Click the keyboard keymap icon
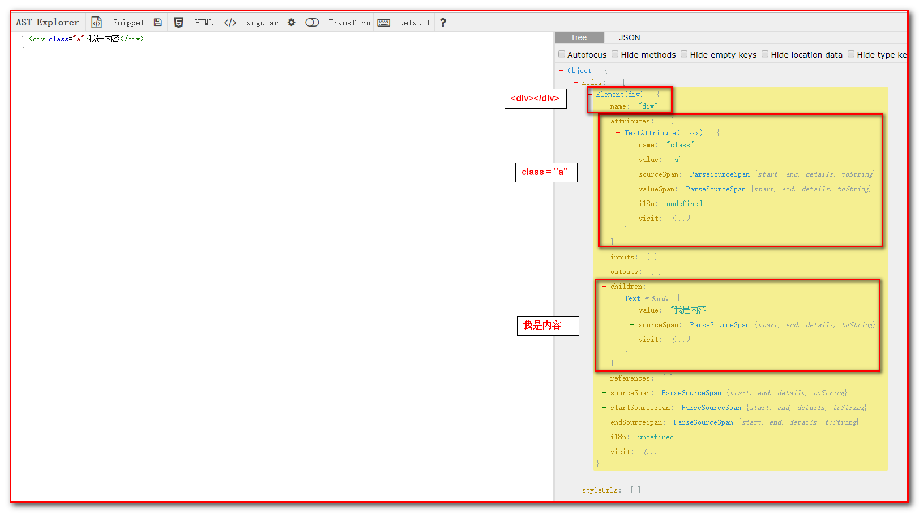The height and width of the screenshot is (513, 919). pos(384,23)
